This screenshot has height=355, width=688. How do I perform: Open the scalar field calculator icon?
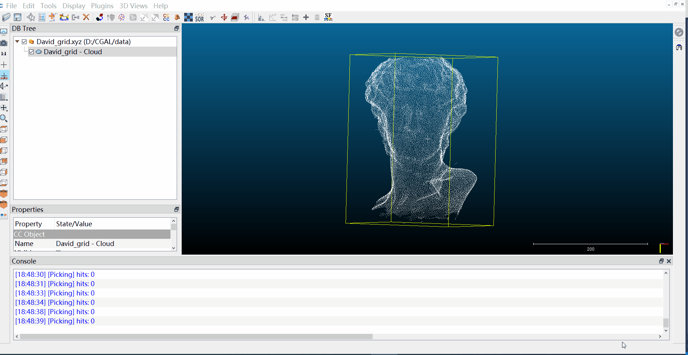[x=317, y=17]
